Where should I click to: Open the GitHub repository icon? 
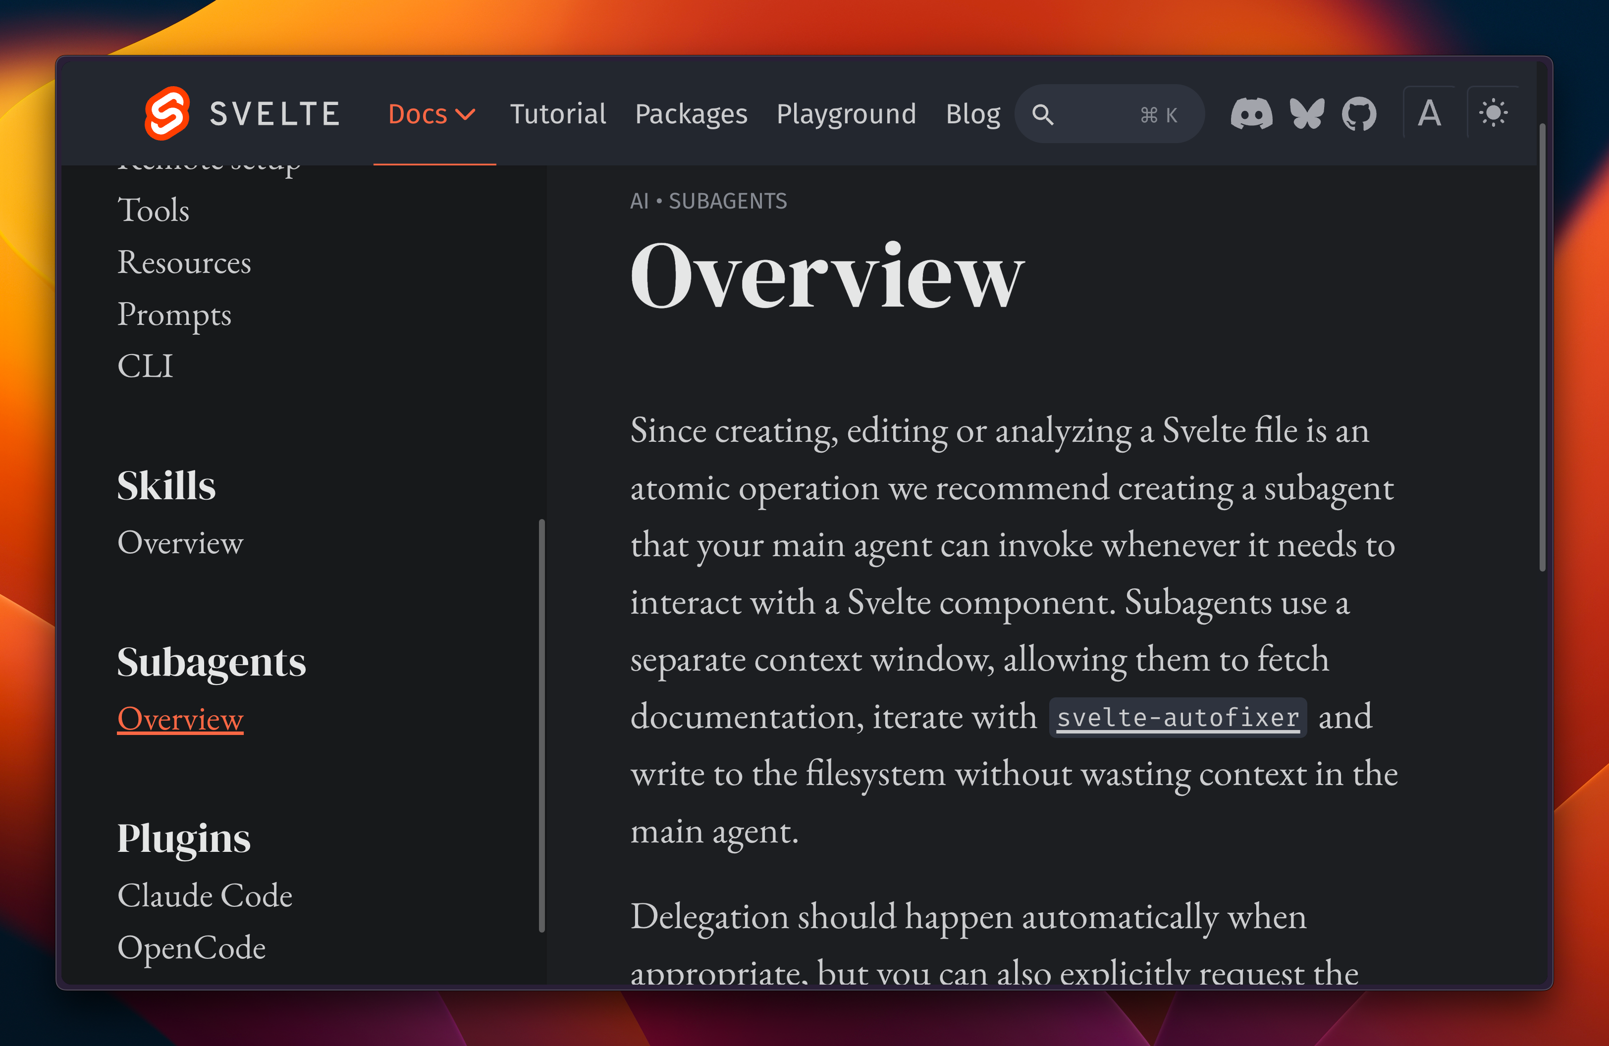point(1359,113)
